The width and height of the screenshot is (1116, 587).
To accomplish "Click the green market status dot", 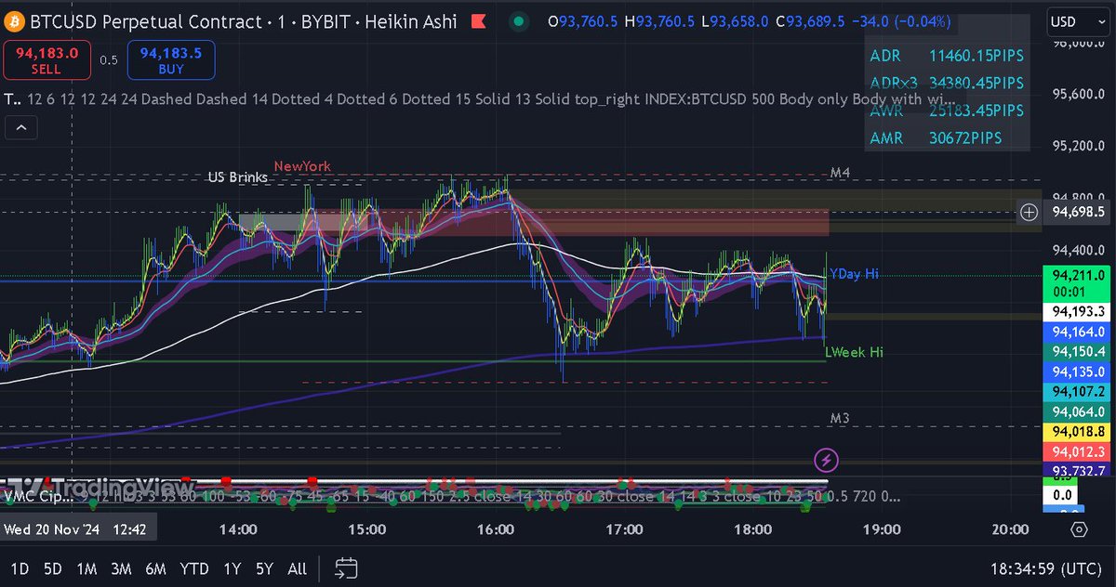I will [x=518, y=20].
